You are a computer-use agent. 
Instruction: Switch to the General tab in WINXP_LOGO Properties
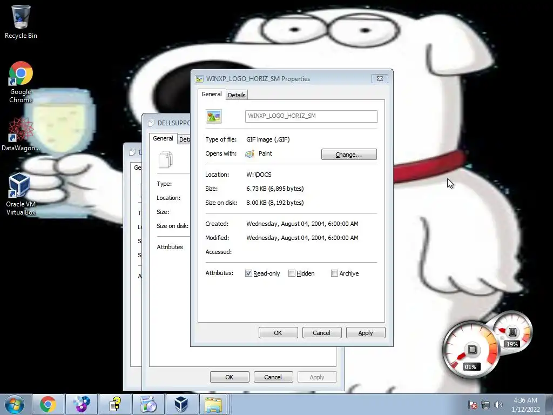pyautogui.click(x=212, y=94)
